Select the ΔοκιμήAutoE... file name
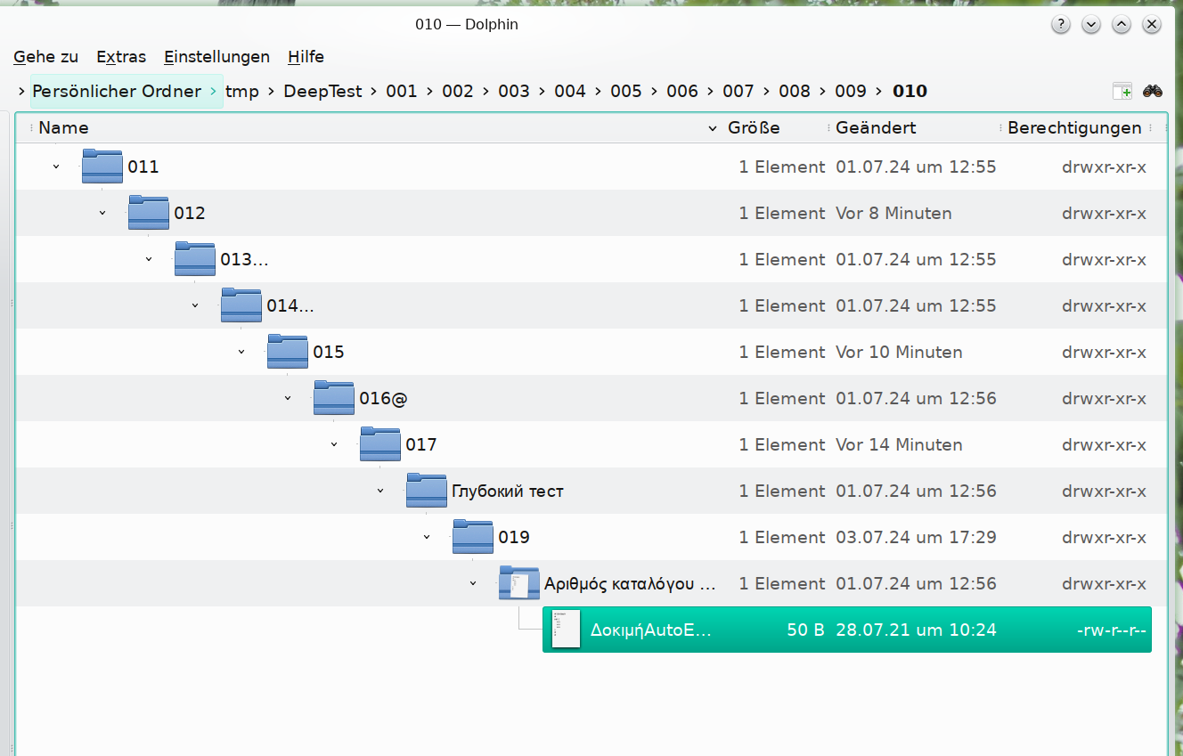 point(651,630)
